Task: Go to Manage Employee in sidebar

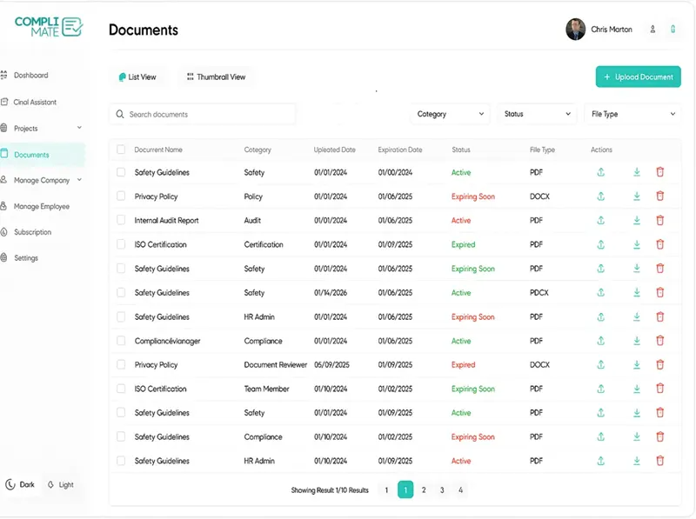Action: [41, 206]
